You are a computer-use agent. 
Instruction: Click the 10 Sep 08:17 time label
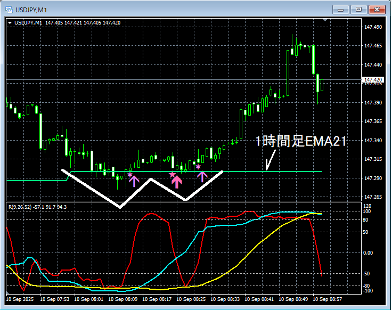point(157,299)
